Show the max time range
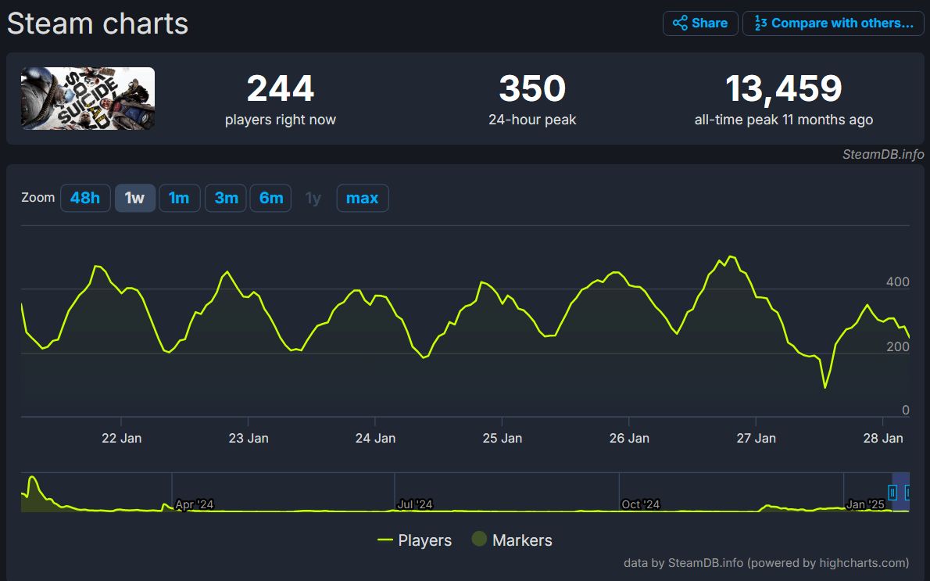 pyautogui.click(x=362, y=198)
